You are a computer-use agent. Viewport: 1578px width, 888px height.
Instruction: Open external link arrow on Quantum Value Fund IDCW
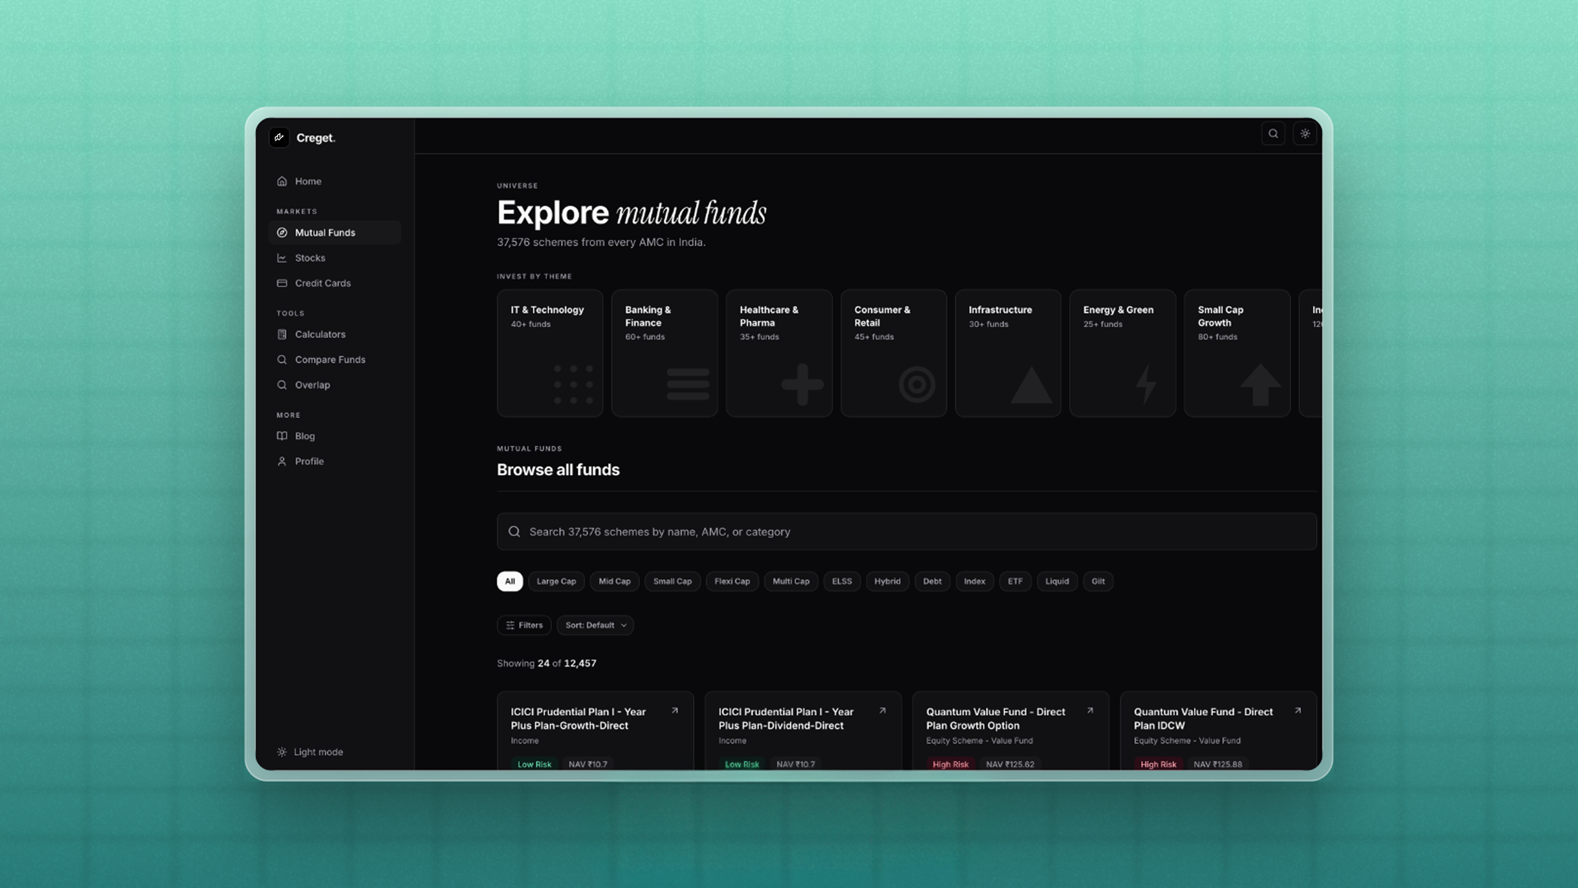pos(1297,710)
